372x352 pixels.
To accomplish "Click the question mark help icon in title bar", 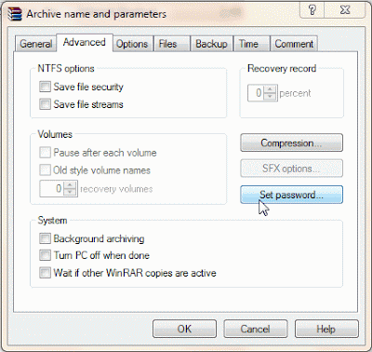I will 312,10.
